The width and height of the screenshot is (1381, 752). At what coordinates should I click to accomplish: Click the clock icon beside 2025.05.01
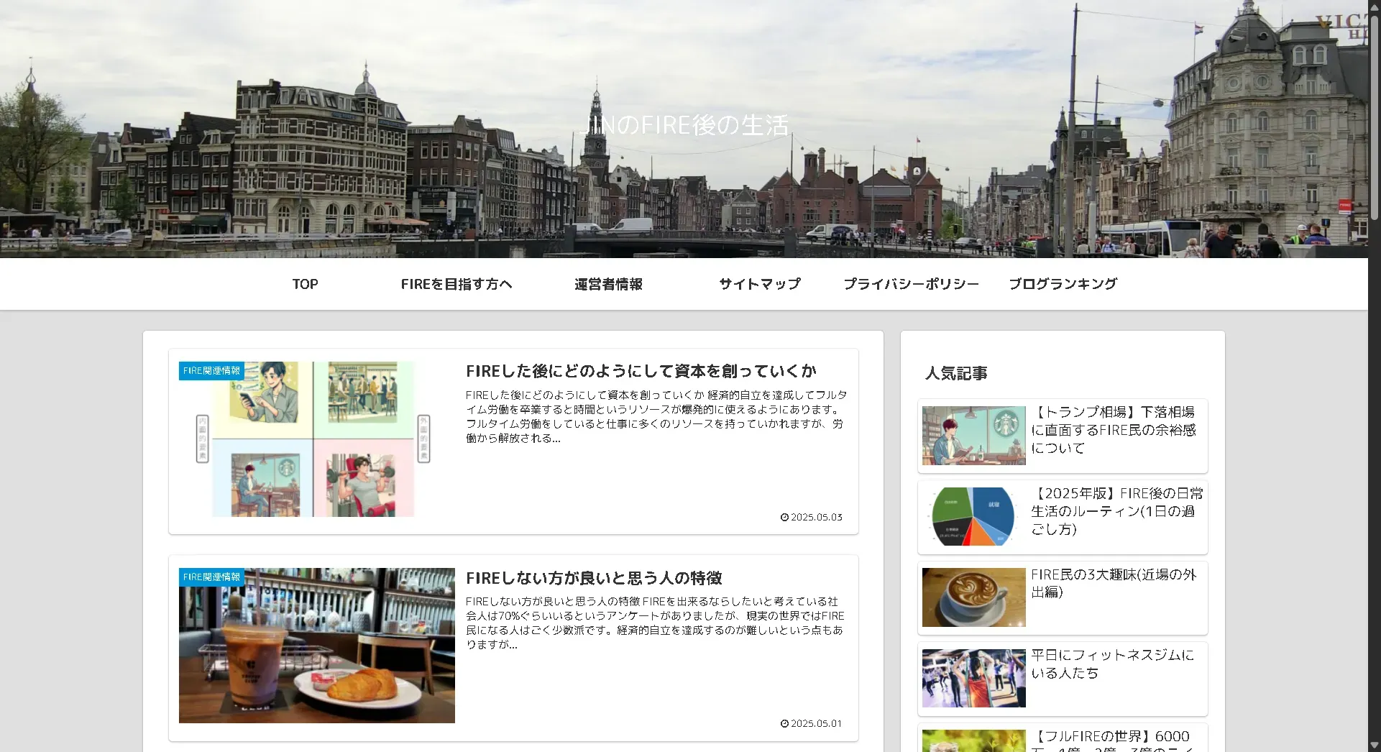pos(784,724)
